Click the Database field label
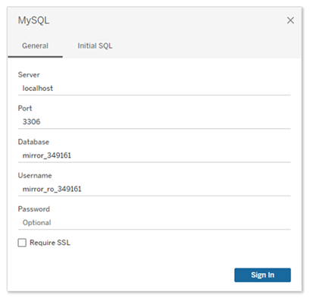Screen dimensions: 310x304 pos(33,142)
